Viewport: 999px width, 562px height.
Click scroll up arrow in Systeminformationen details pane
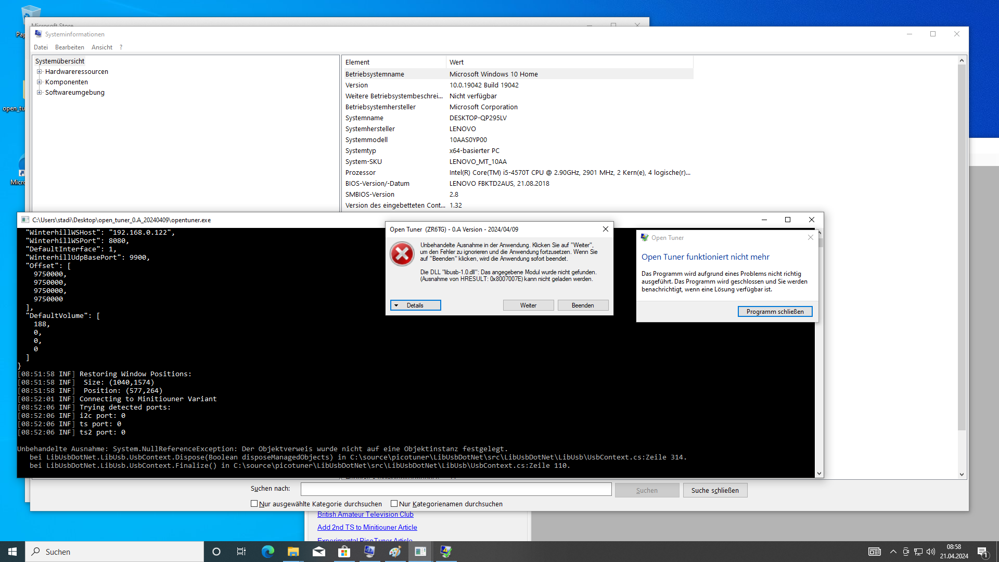962,61
